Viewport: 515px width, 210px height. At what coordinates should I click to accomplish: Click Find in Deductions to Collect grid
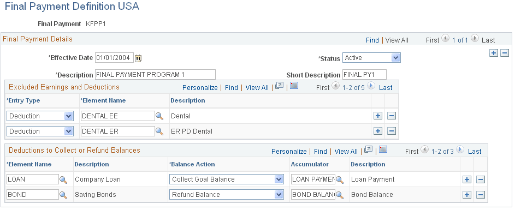[321, 152]
